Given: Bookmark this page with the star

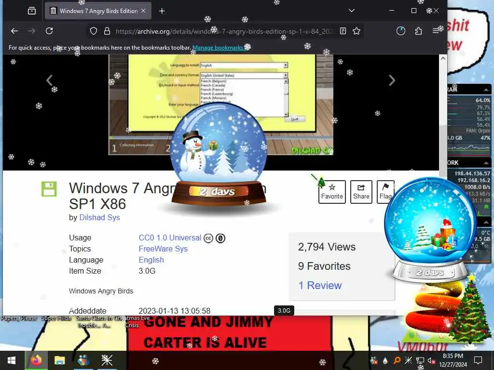Looking at the screenshot, I should click(x=357, y=31).
